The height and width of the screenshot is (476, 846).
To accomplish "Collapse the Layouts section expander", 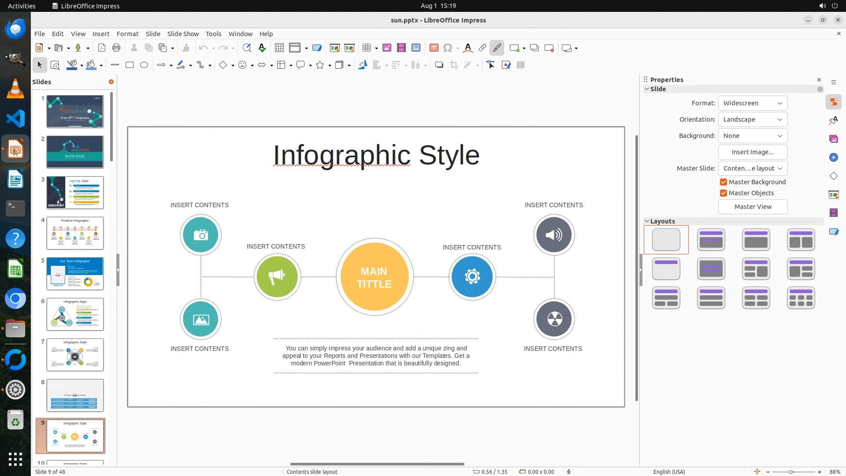I will pos(647,221).
